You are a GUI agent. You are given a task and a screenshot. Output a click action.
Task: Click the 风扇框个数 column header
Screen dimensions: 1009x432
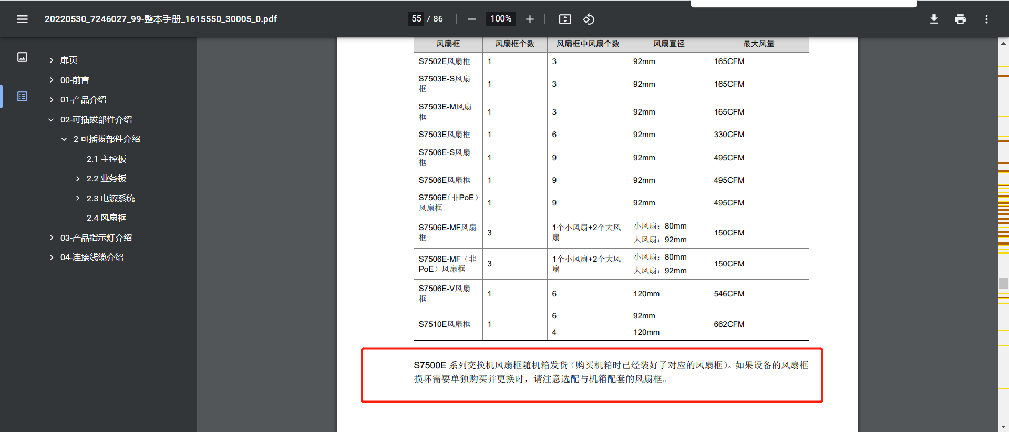click(515, 44)
